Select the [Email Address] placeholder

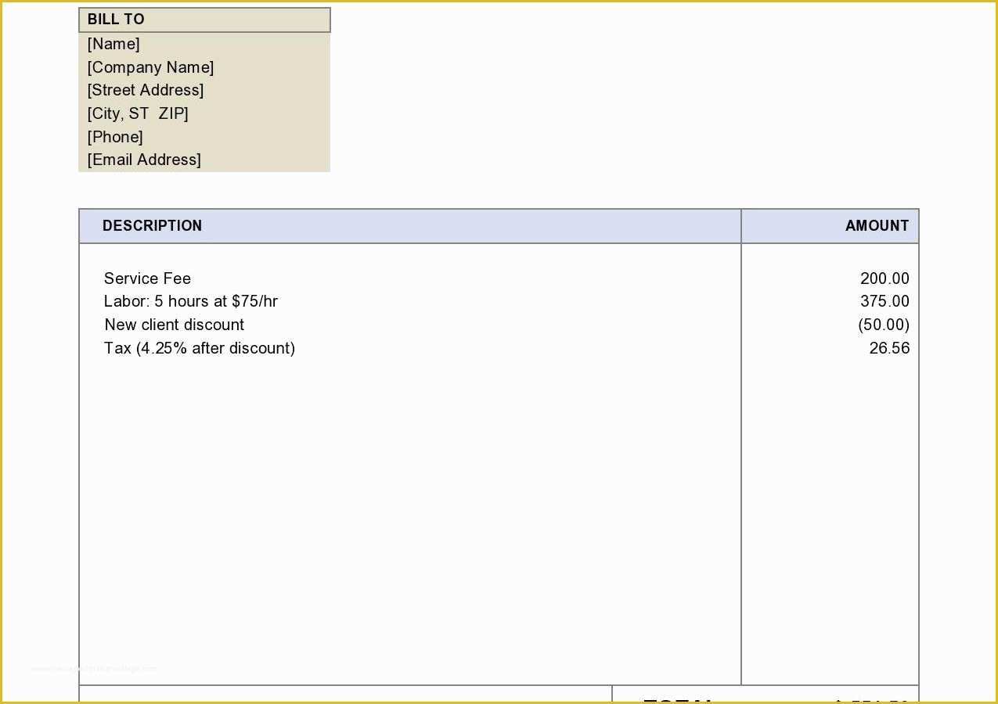click(x=144, y=160)
